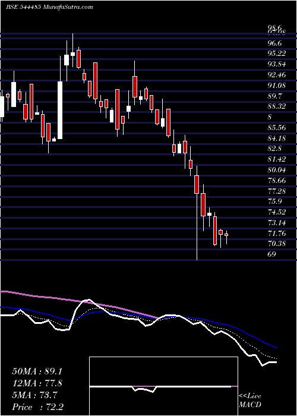Click the 73.14 price axis label
Image resolution: width=297 pixels, height=416 pixels.
coord(277,223)
